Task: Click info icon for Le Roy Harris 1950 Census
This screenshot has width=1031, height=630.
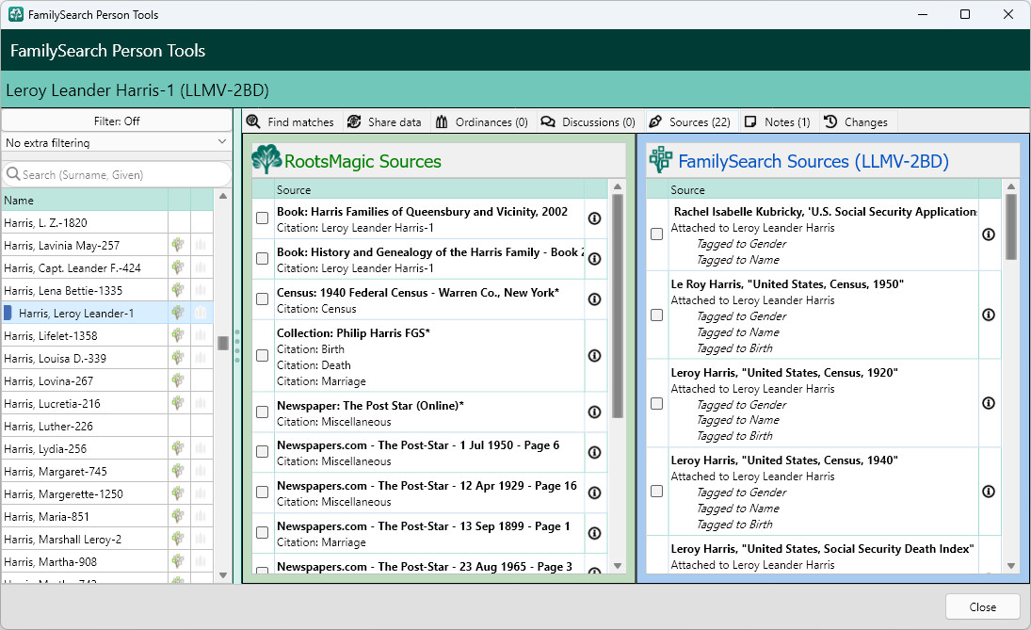Action: 989,315
